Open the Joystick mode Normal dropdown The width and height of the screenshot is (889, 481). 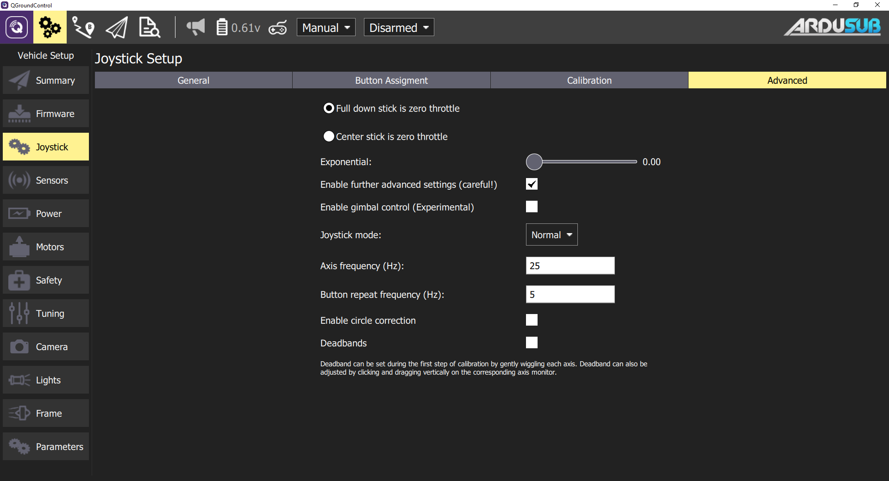tap(551, 235)
